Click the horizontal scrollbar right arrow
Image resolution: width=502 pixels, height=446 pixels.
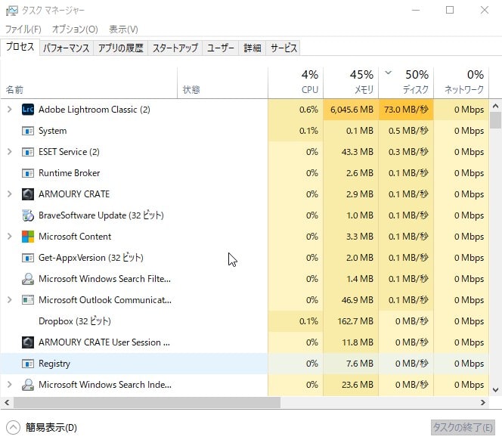[483, 402]
